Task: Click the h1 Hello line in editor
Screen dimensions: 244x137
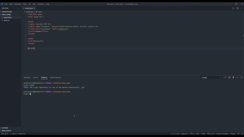Action: 37,41
